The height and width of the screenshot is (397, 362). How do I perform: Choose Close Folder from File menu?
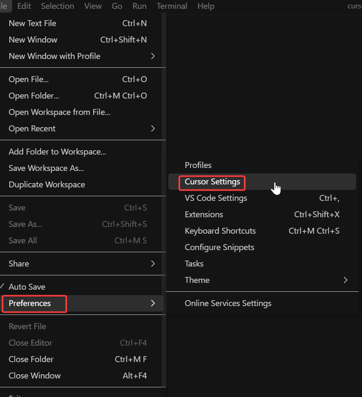[x=31, y=360]
